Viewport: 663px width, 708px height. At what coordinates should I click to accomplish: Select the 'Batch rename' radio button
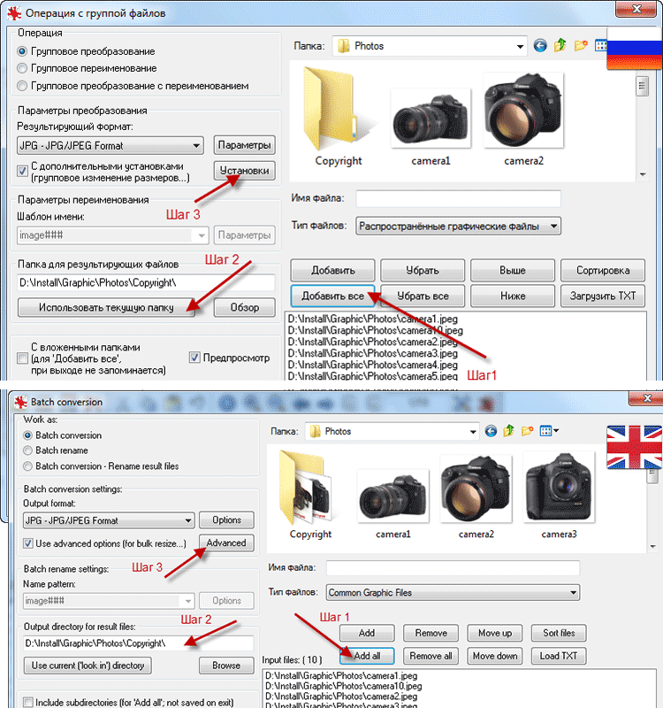[x=28, y=450]
